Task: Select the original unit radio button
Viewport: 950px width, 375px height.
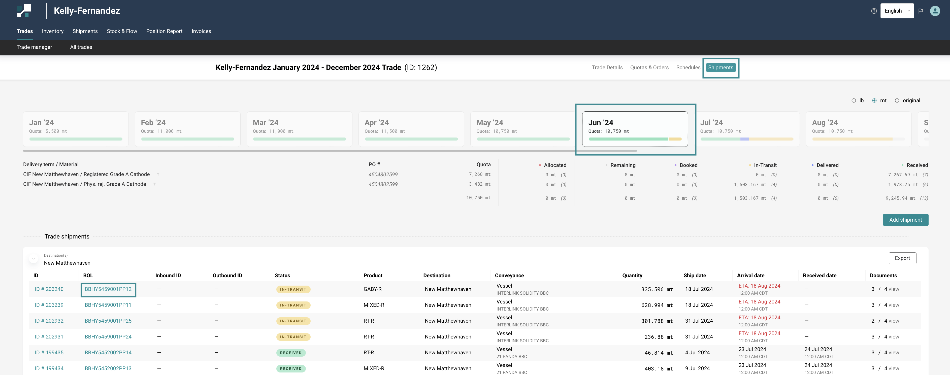Action: 897,101
